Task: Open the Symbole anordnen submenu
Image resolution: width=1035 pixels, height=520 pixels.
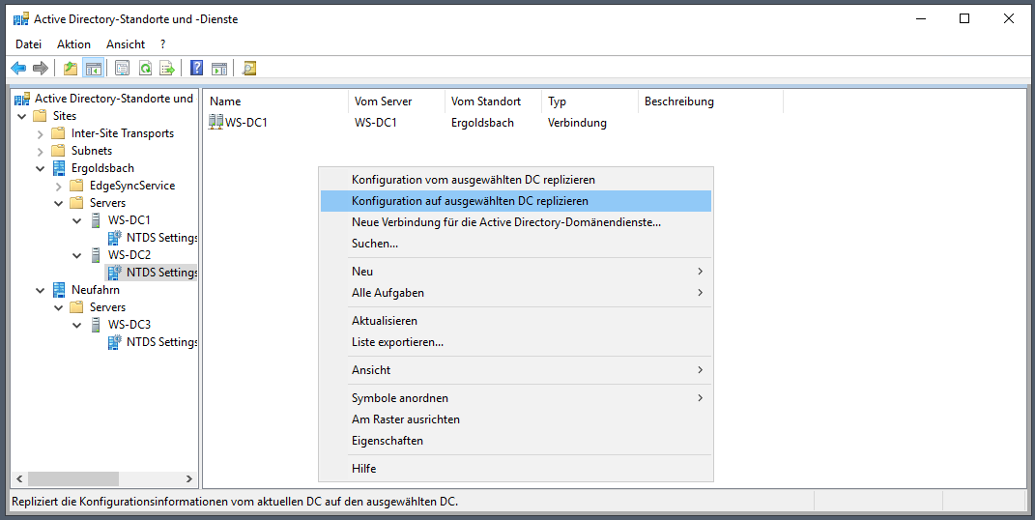Action: (515, 398)
